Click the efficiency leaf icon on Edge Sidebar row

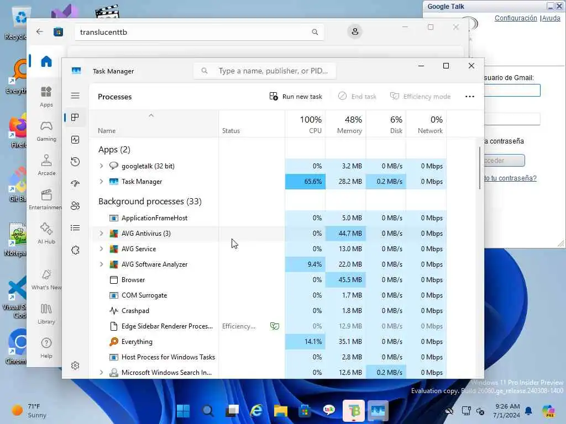(x=275, y=326)
